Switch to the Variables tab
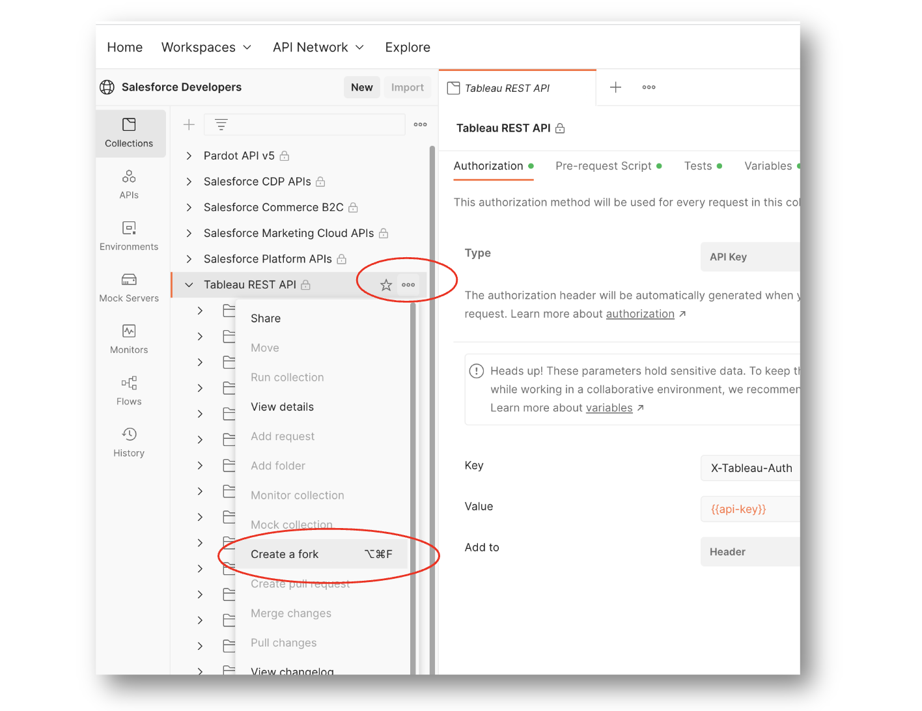Image resolution: width=922 pixels, height=711 pixels. click(x=772, y=166)
